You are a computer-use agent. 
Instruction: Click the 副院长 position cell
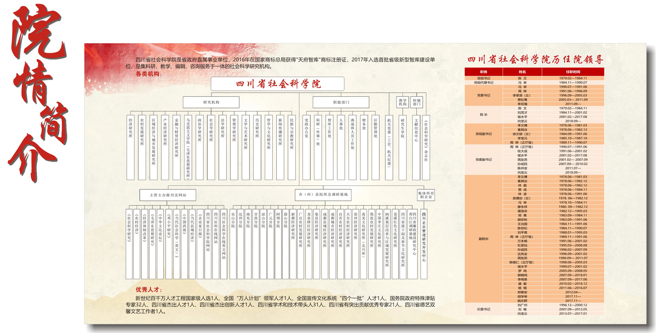point(483,239)
